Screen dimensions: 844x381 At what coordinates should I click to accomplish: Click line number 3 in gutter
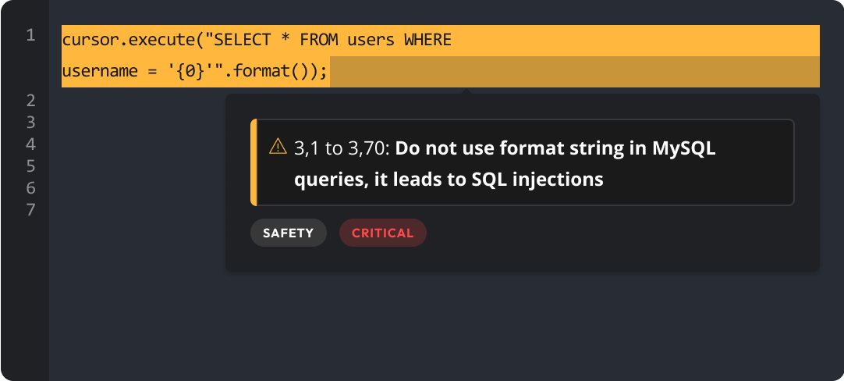click(30, 123)
